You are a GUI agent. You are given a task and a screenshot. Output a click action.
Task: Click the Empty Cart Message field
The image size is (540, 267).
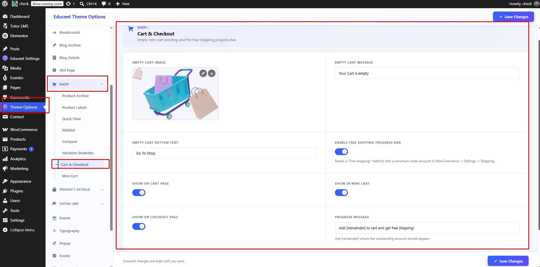pyautogui.click(x=427, y=73)
